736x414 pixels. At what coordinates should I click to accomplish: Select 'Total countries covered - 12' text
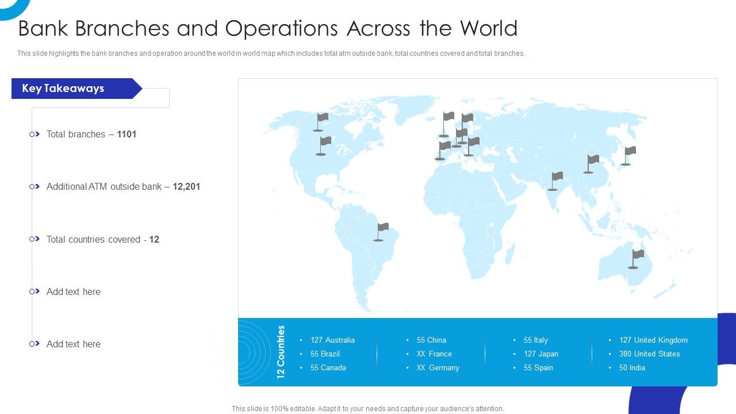point(103,239)
